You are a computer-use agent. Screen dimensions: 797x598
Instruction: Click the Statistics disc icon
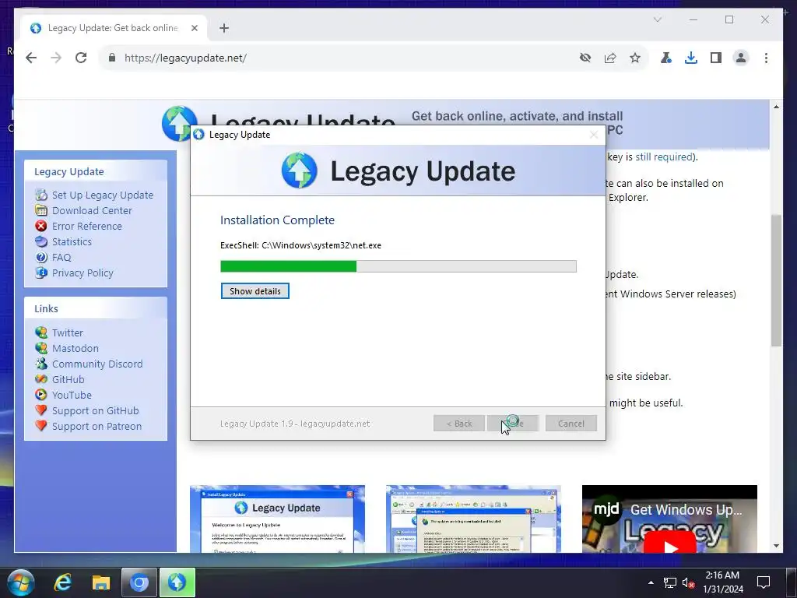[x=41, y=241]
